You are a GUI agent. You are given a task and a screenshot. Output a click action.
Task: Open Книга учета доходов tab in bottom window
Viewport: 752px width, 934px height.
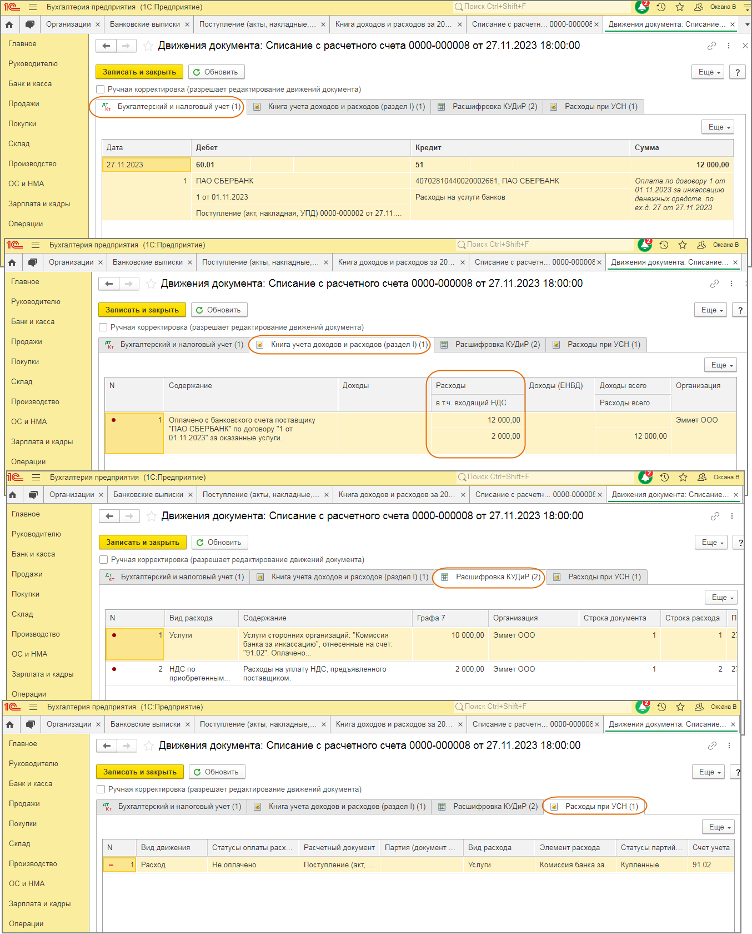tap(339, 807)
